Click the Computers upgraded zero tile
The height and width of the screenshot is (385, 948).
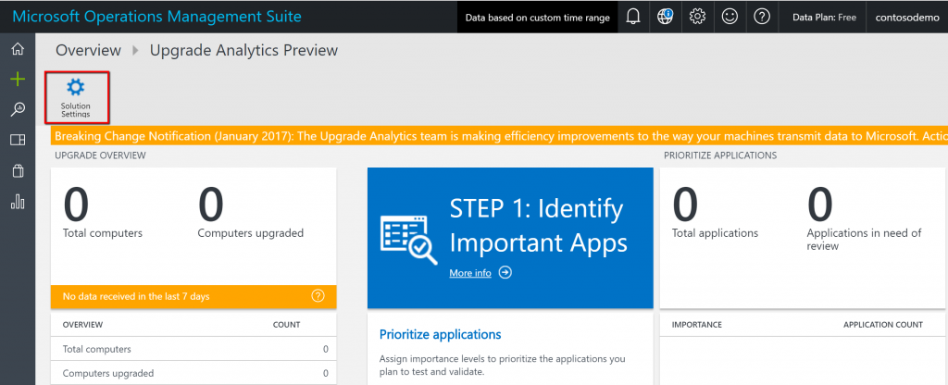[250, 213]
